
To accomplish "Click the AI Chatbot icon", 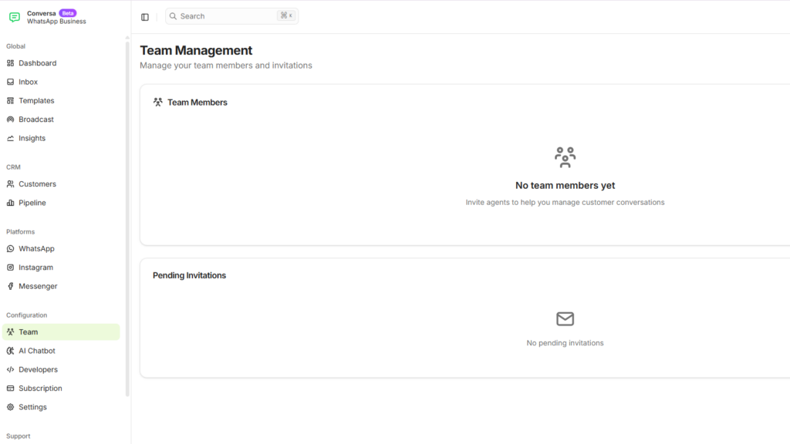I will pyautogui.click(x=11, y=351).
